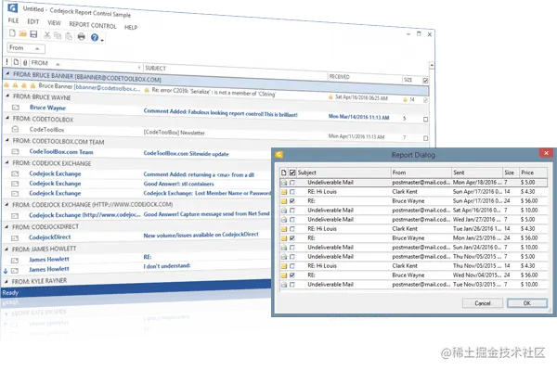557x371 pixels.
Task: Check the Tue Jan/26/2016 Clark Kent checkbox
Action: coord(292,229)
